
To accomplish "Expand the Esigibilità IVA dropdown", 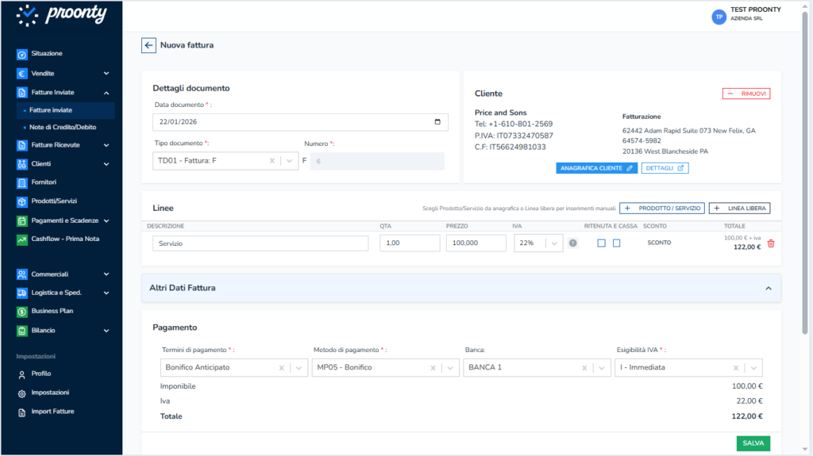I will click(753, 368).
